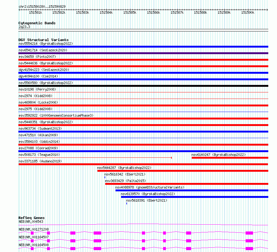Click nsv508173 (Teague2010) label
The width and height of the screenshot is (277, 252).
pos(39,155)
